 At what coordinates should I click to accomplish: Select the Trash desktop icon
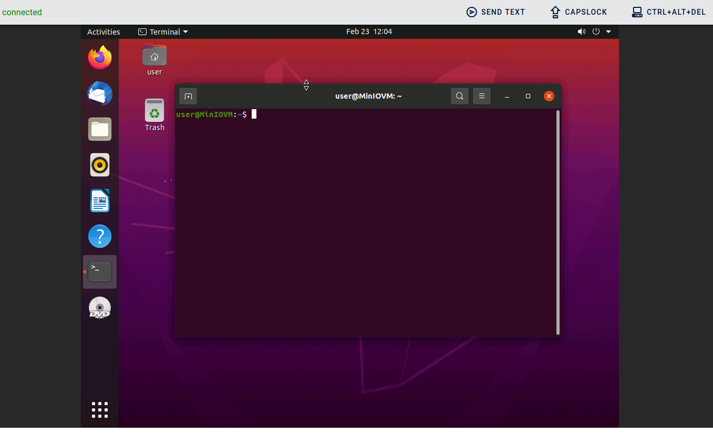[154, 115]
